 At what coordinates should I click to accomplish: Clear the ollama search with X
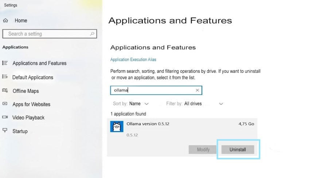coord(197,90)
